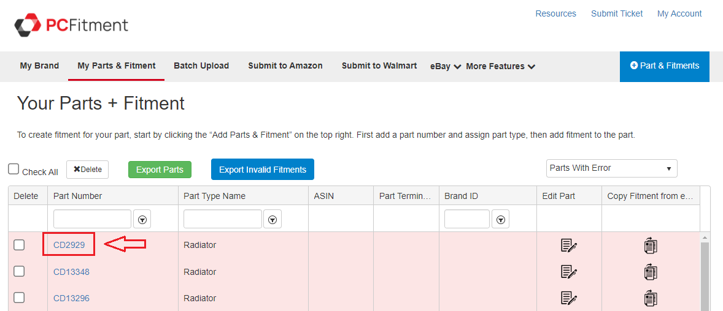The height and width of the screenshot is (311, 723).
Task: Tick the Check All checkbox
Action: tap(14, 170)
